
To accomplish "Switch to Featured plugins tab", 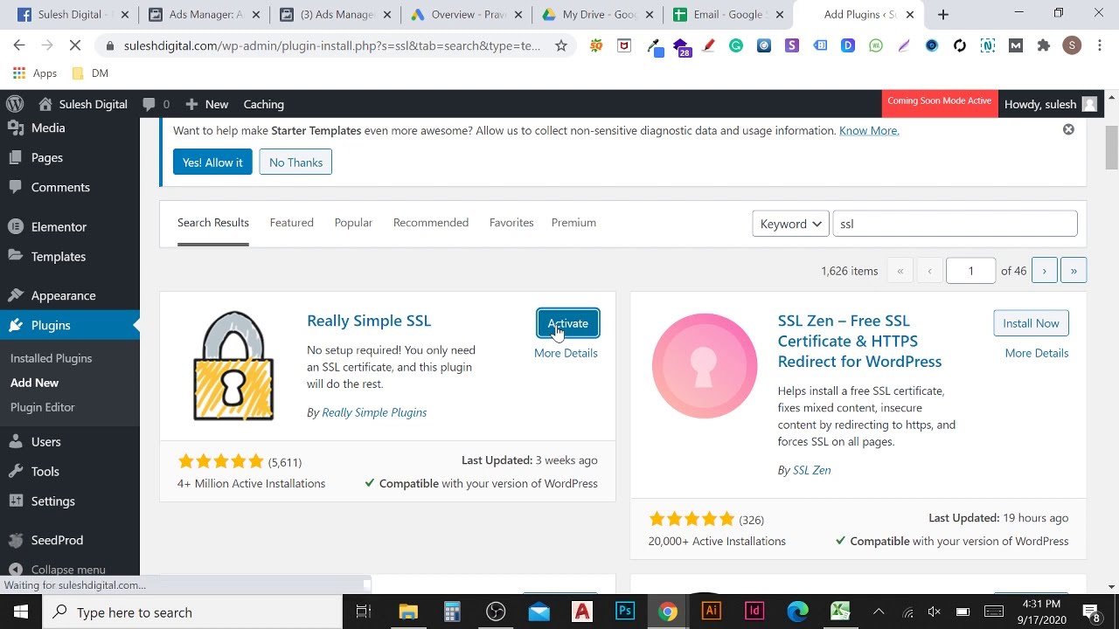I will tap(291, 223).
